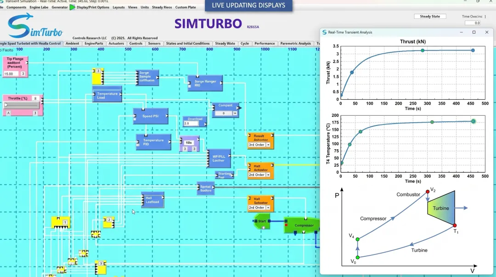This screenshot has height=277, width=496.
Task: Switch to the EngineParts tab
Action: click(94, 43)
